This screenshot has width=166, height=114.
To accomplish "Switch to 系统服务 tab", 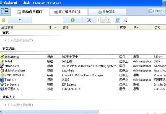I will [107, 12].
